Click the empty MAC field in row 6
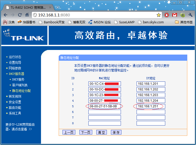 tap(105, 112)
